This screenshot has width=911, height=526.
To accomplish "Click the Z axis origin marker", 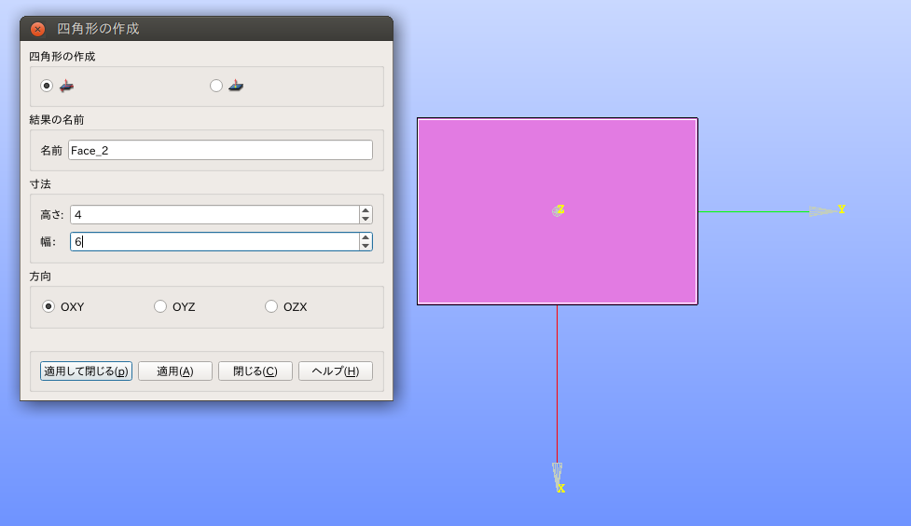I will coord(559,210).
